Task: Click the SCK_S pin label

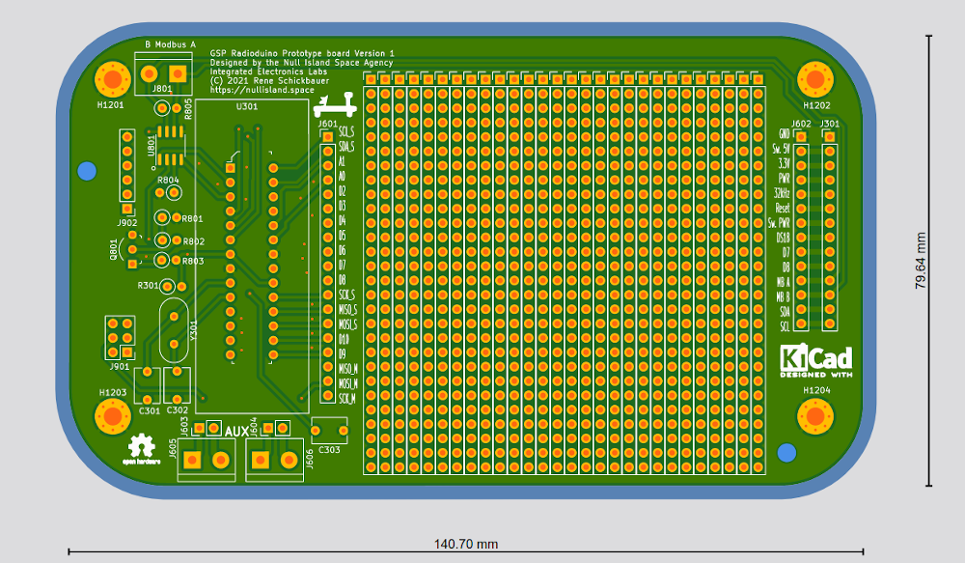Action: tap(347, 296)
